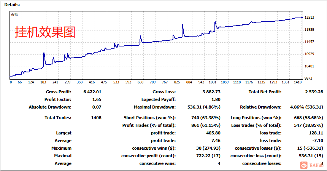Select Loss trades value 547 (38.85%)

click(308, 125)
